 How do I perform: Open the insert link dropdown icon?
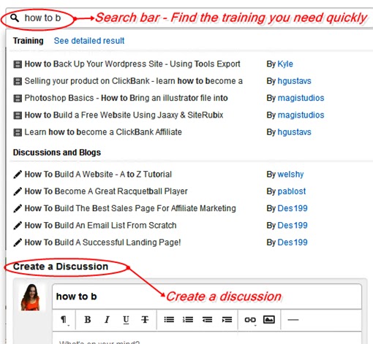point(250,320)
